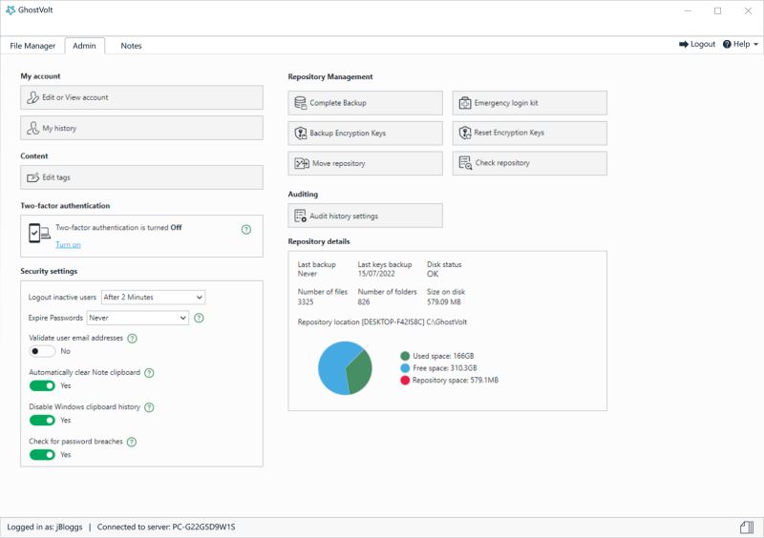Click Turn on two-factor authentication link
This screenshot has width=764, height=538.
[x=68, y=244]
